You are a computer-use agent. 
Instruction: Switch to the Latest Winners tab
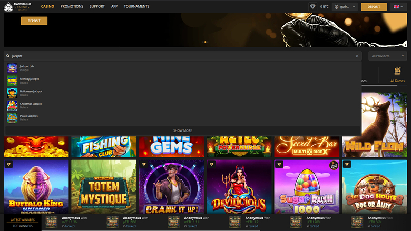[23, 220]
